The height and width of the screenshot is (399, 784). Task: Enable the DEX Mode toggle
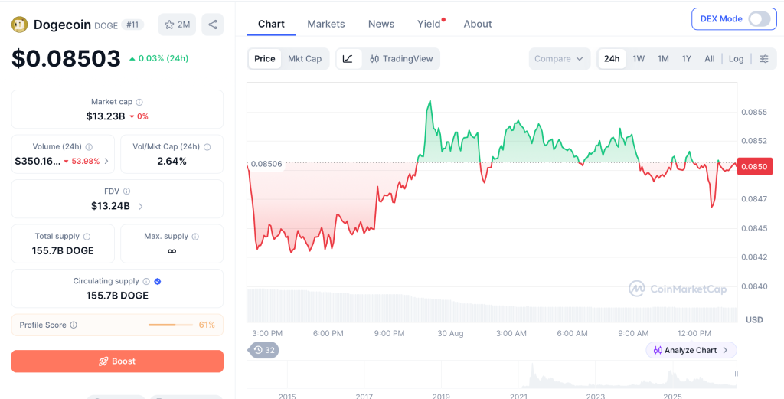[x=759, y=19]
